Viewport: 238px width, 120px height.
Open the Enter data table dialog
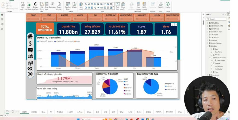47,6
